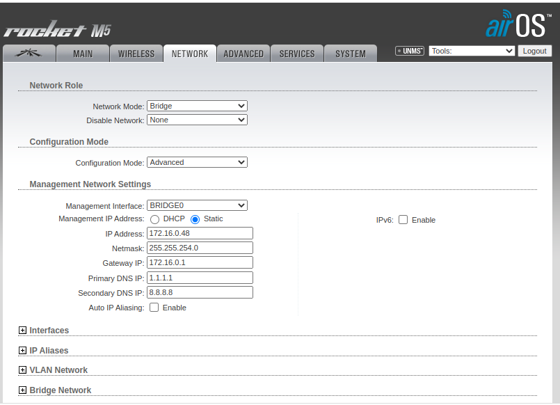Click the Rocket M5 logo
Screen dimensions: 560x405
pos(58,29)
